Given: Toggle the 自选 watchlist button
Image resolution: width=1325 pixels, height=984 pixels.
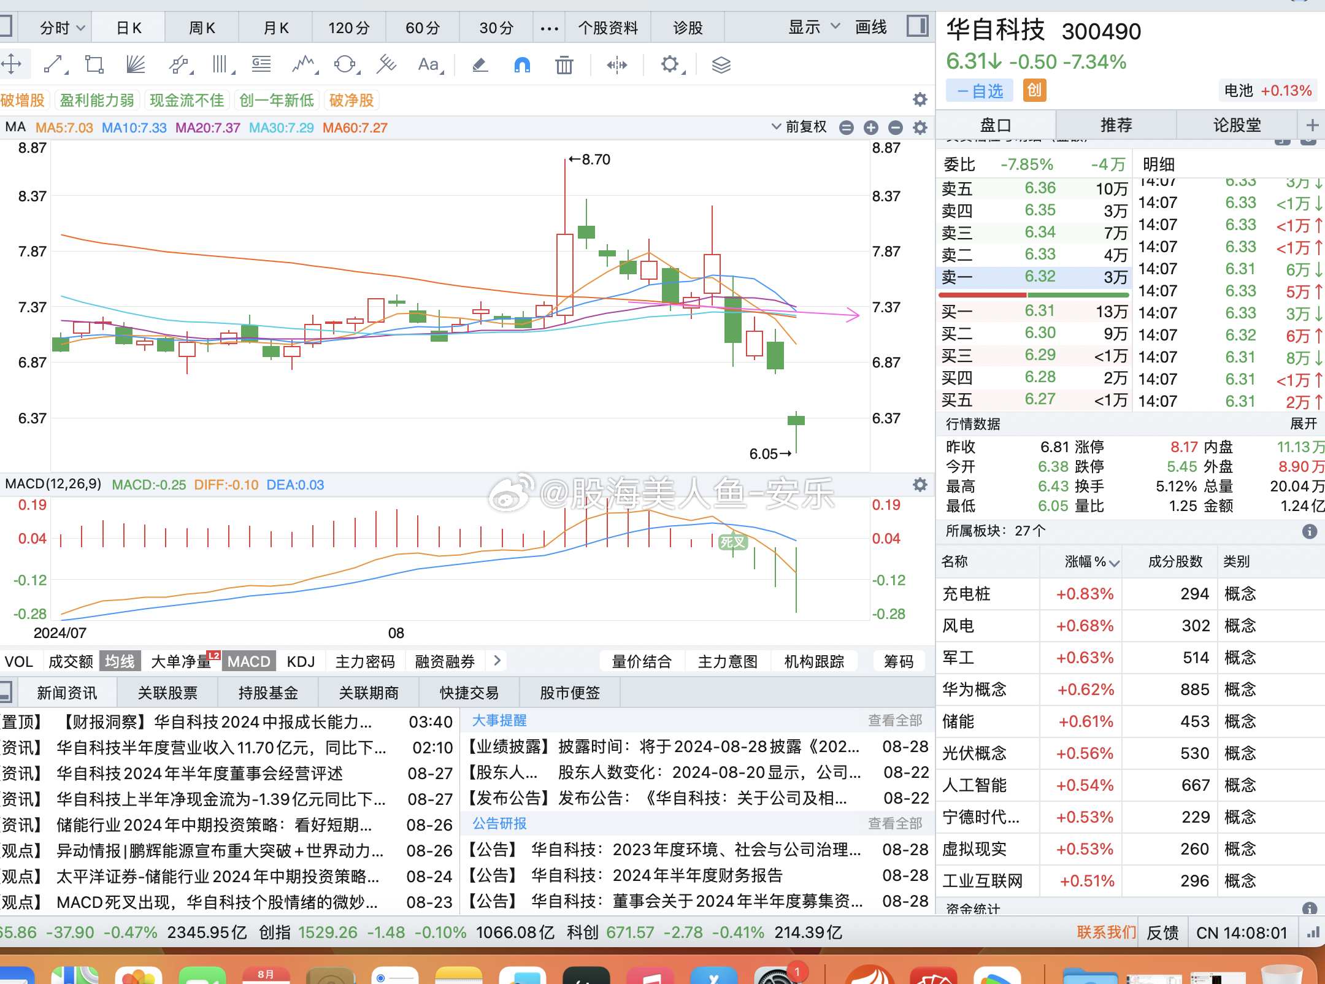Looking at the screenshot, I should 980,91.
